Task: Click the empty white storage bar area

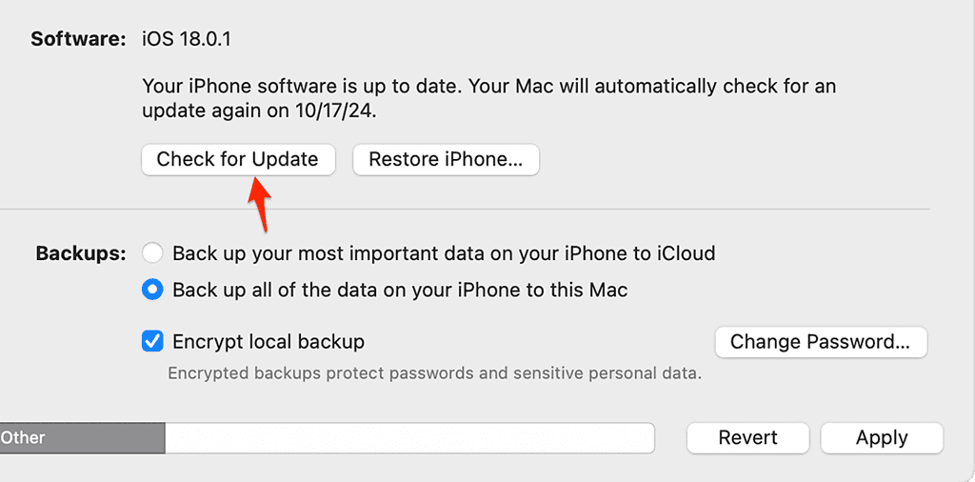Action: tap(409, 438)
